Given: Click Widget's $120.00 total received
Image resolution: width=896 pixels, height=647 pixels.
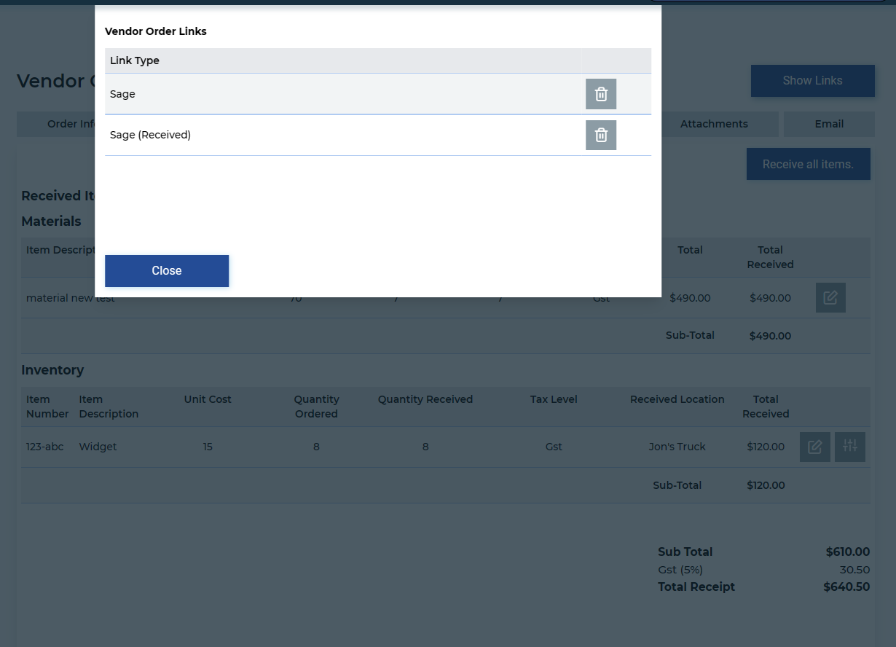Looking at the screenshot, I should (x=766, y=447).
